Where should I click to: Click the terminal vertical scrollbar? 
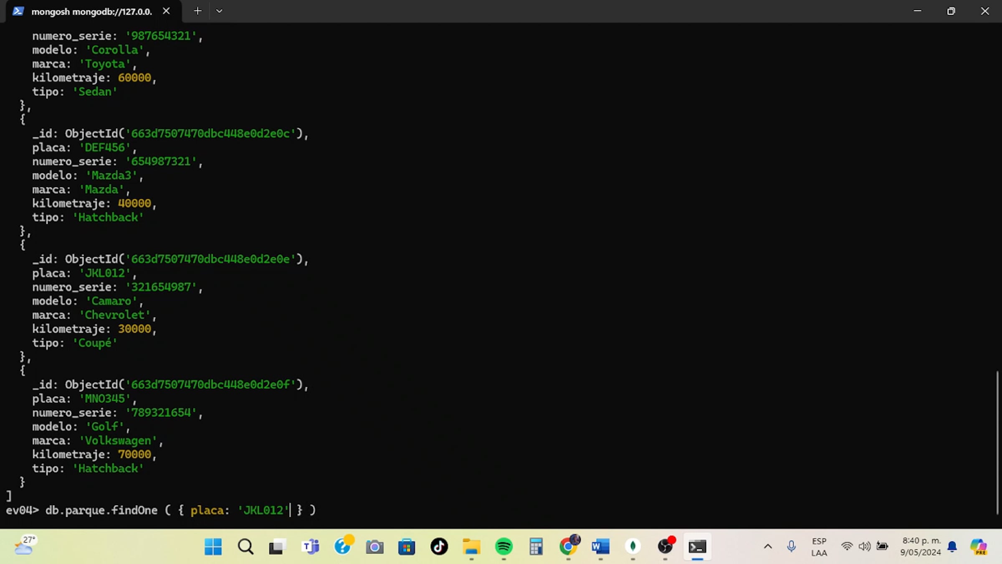tap(997, 442)
